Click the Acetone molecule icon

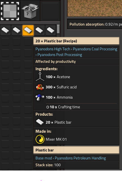click(40, 77)
